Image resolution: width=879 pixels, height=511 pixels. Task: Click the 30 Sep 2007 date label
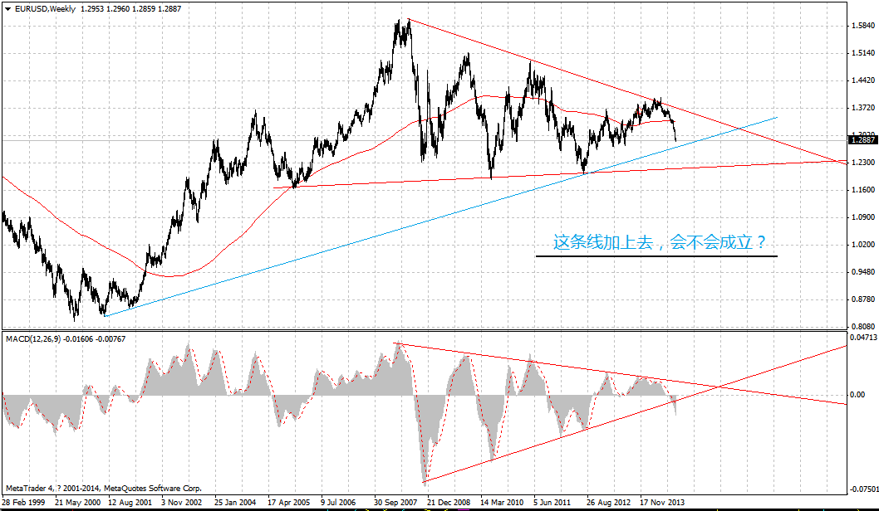397,503
